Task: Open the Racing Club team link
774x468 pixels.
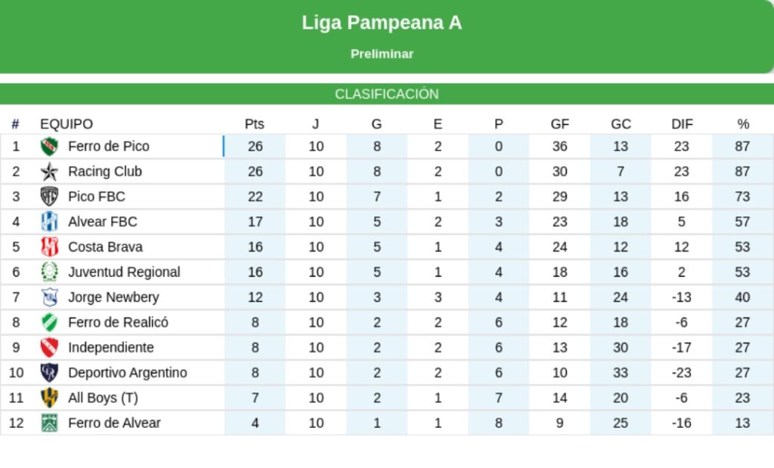Action: coord(104,172)
